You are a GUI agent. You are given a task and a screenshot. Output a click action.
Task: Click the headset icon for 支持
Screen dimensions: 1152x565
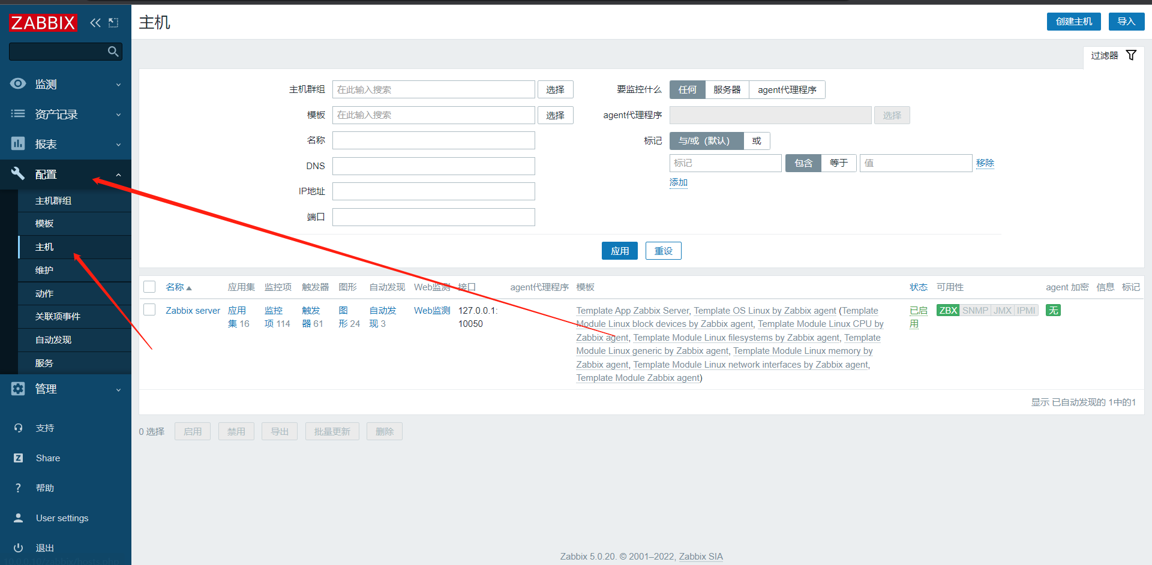click(x=18, y=428)
